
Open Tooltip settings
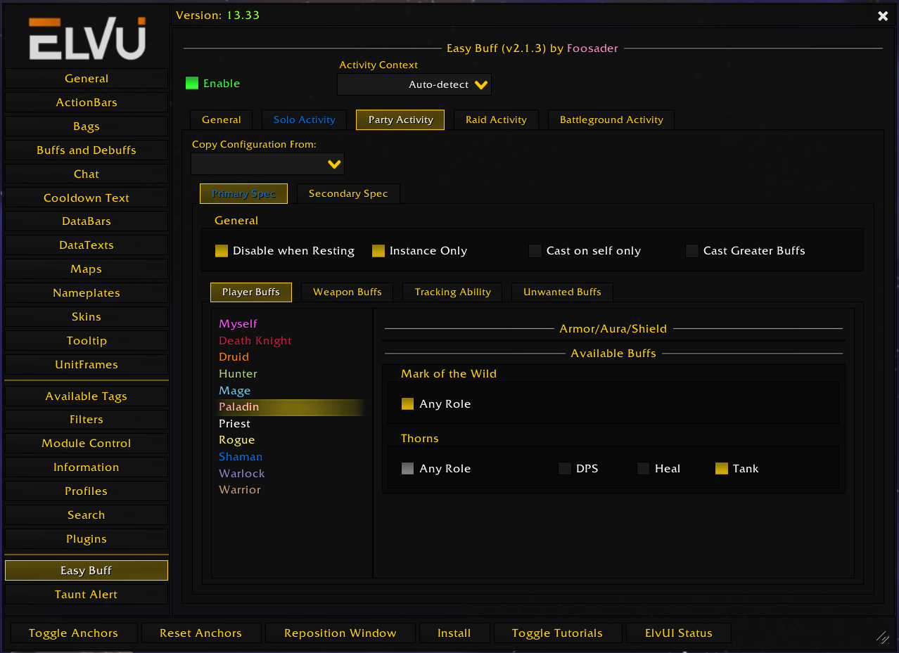coord(87,341)
